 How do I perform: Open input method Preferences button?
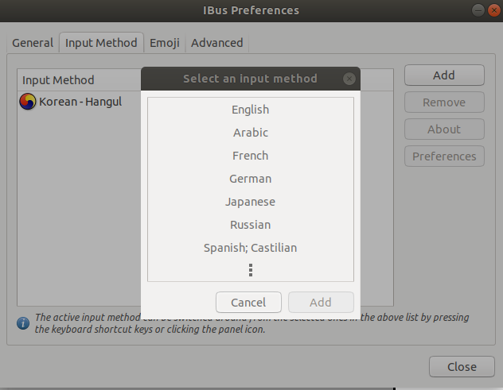444,156
